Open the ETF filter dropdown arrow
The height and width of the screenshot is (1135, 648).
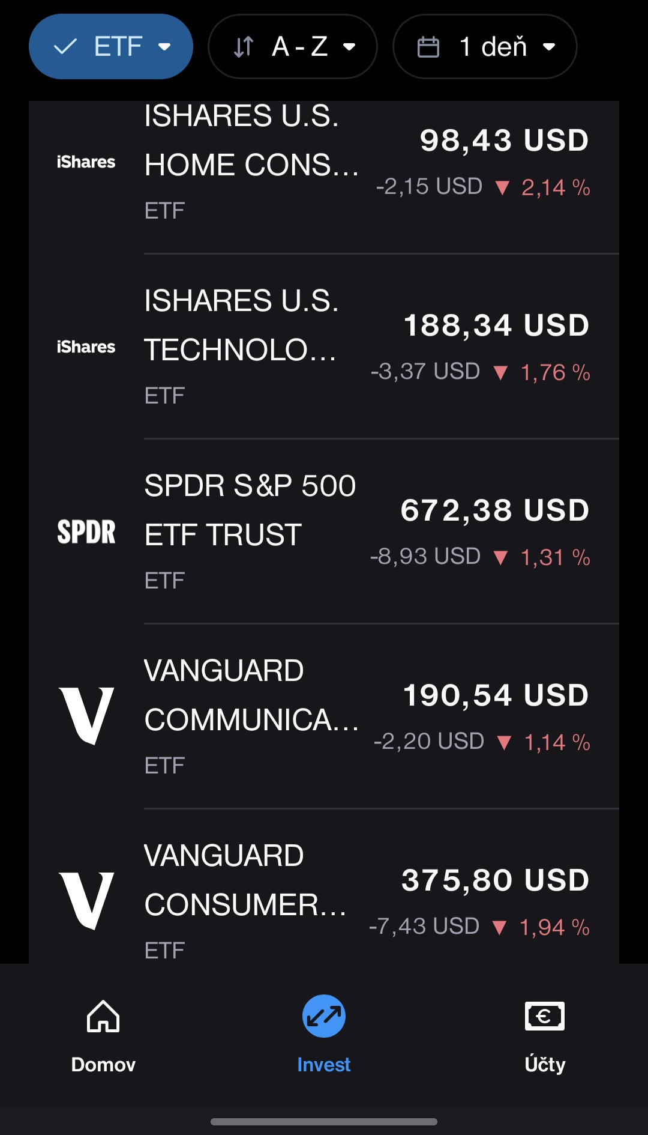(164, 47)
